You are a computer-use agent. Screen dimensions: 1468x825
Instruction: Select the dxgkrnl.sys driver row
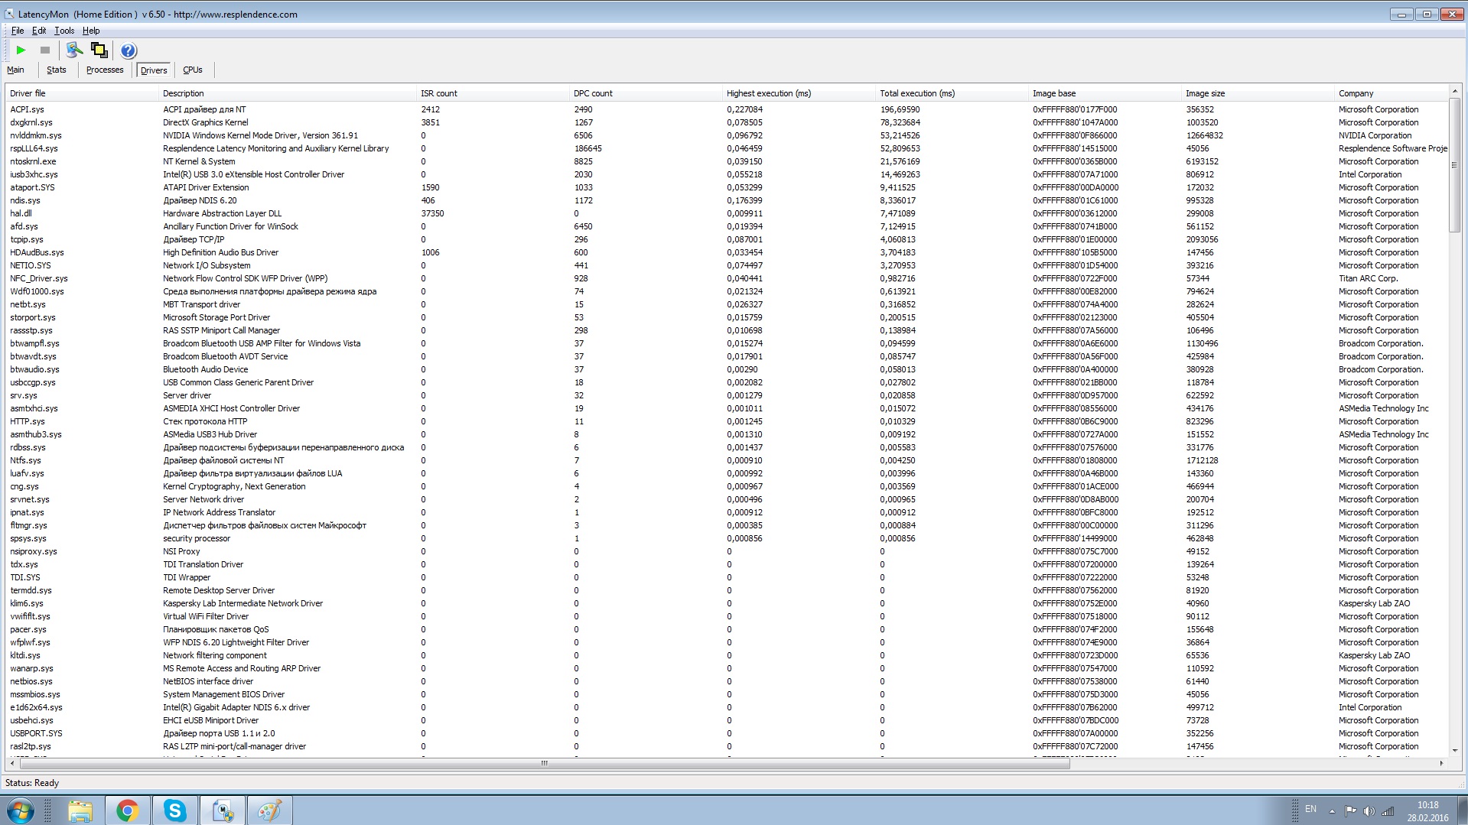click(727, 122)
